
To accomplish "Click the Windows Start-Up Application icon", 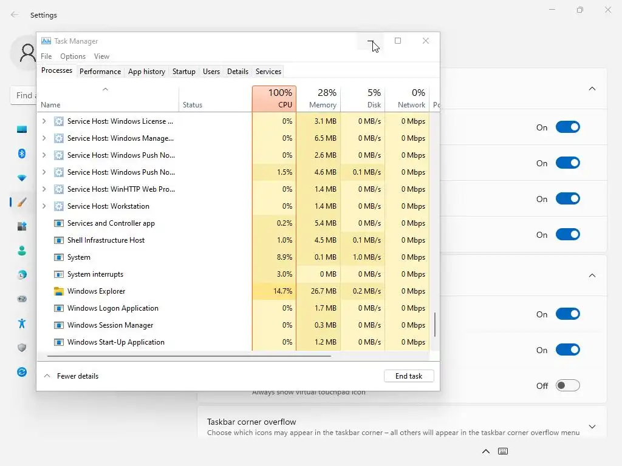I will tap(59, 342).
